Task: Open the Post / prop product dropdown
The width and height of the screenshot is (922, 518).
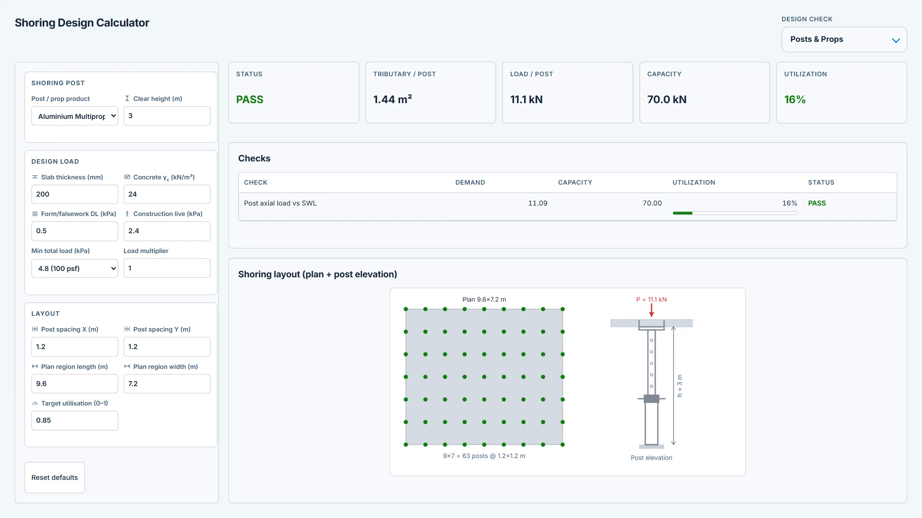Action: 75,116
